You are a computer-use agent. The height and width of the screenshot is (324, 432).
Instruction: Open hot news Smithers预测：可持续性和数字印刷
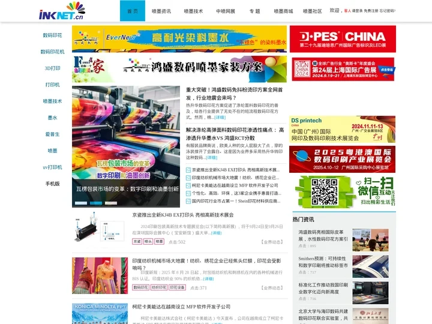(x=323, y=262)
